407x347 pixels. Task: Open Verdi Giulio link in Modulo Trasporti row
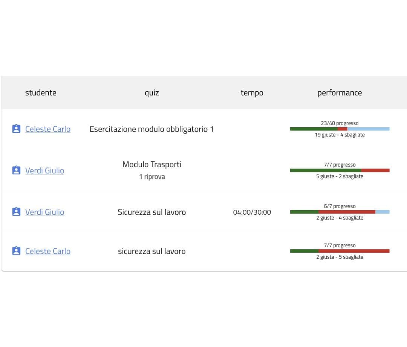click(x=44, y=170)
